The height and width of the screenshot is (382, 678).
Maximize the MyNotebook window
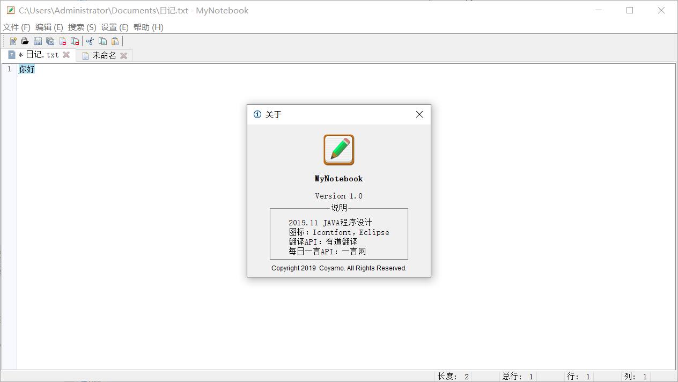[630, 10]
